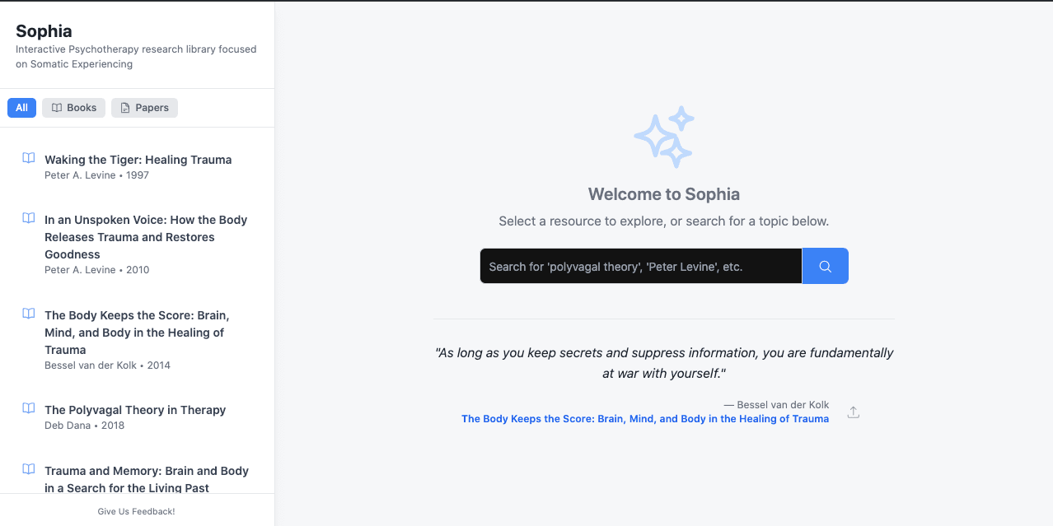Open the Give Us Feedback link
Viewport: 1053px width, 526px height.
coord(136,511)
